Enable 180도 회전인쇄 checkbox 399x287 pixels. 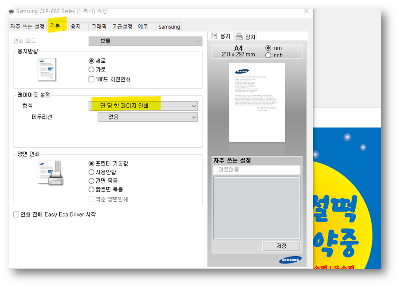tap(110, 79)
